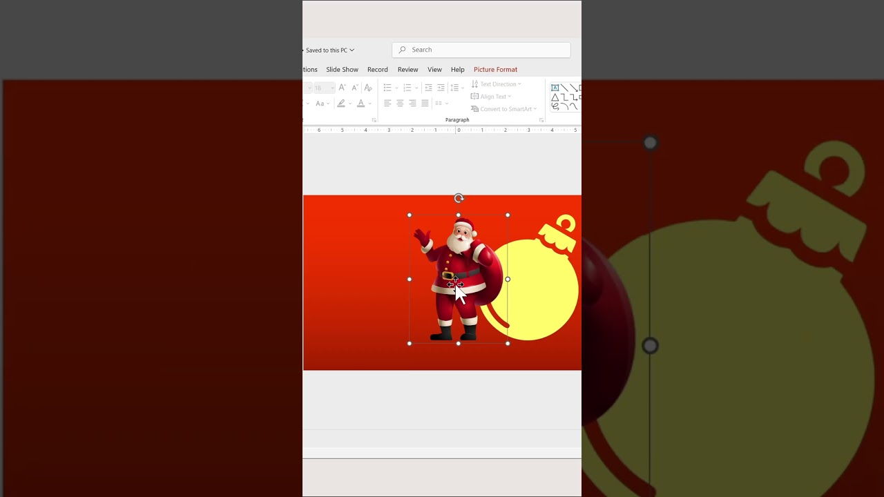Image resolution: width=884 pixels, height=497 pixels.
Task: Select the curve shape in gallery
Action: (x=575, y=106)
